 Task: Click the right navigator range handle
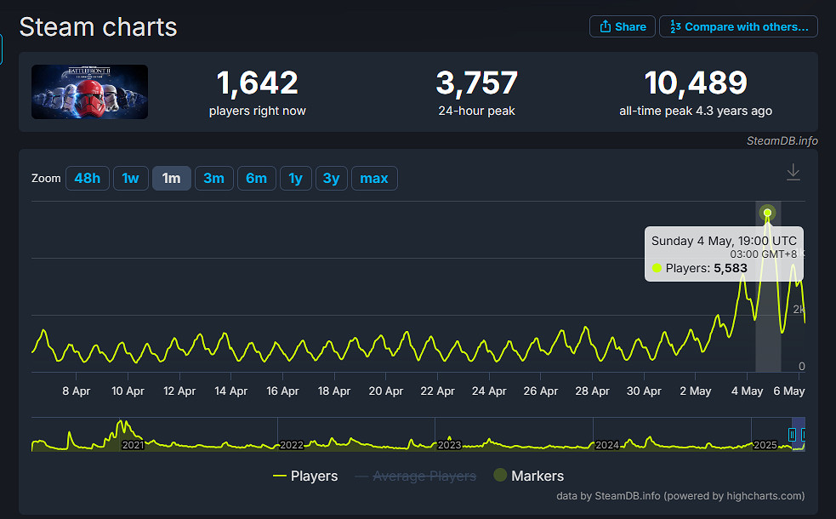(x=804, y=435)
